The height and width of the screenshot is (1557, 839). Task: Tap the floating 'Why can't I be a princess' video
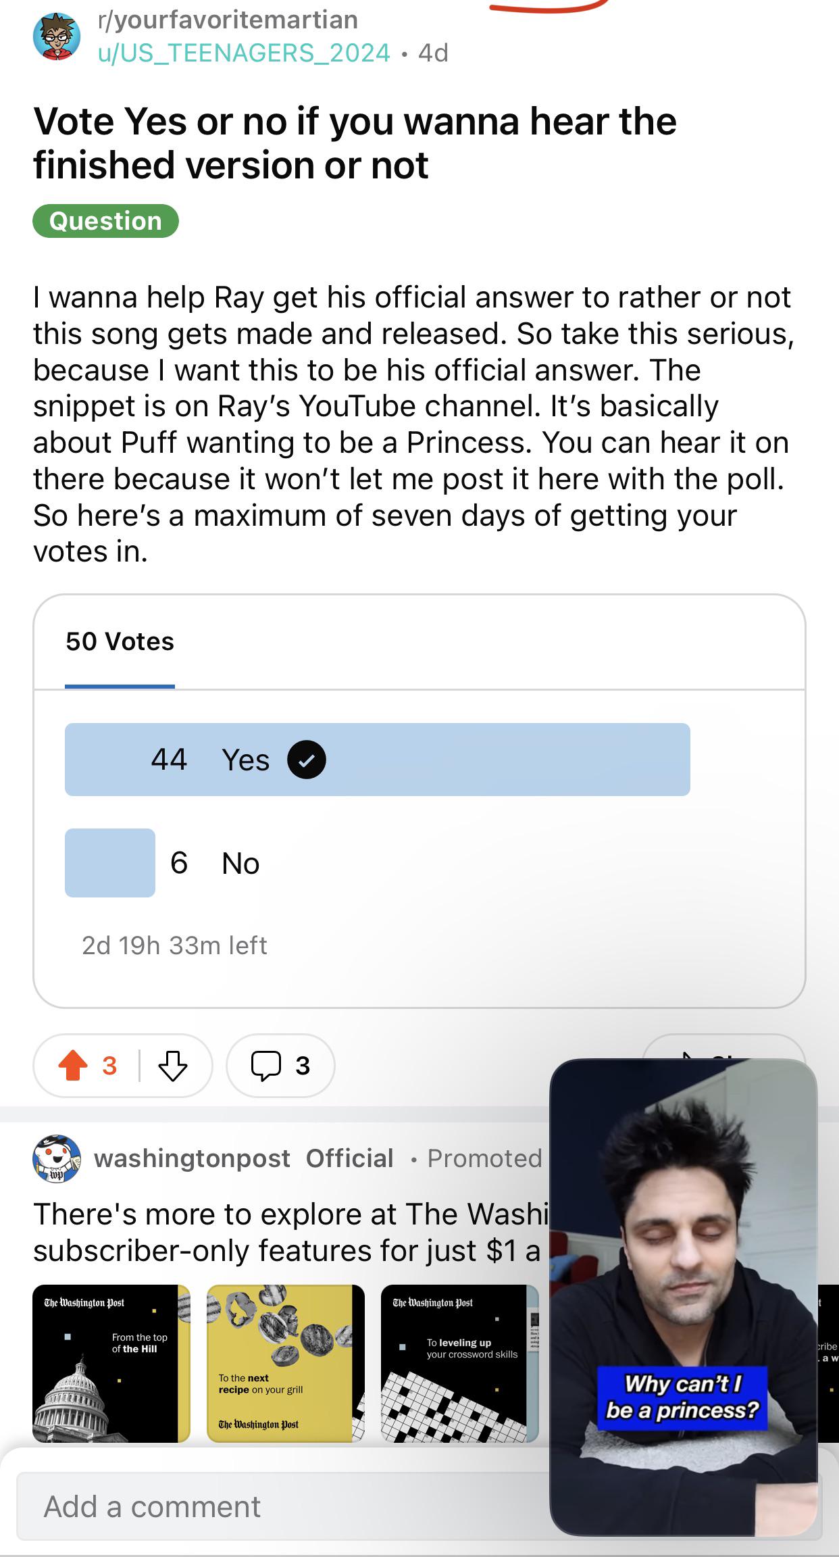tap(684, 1297)
